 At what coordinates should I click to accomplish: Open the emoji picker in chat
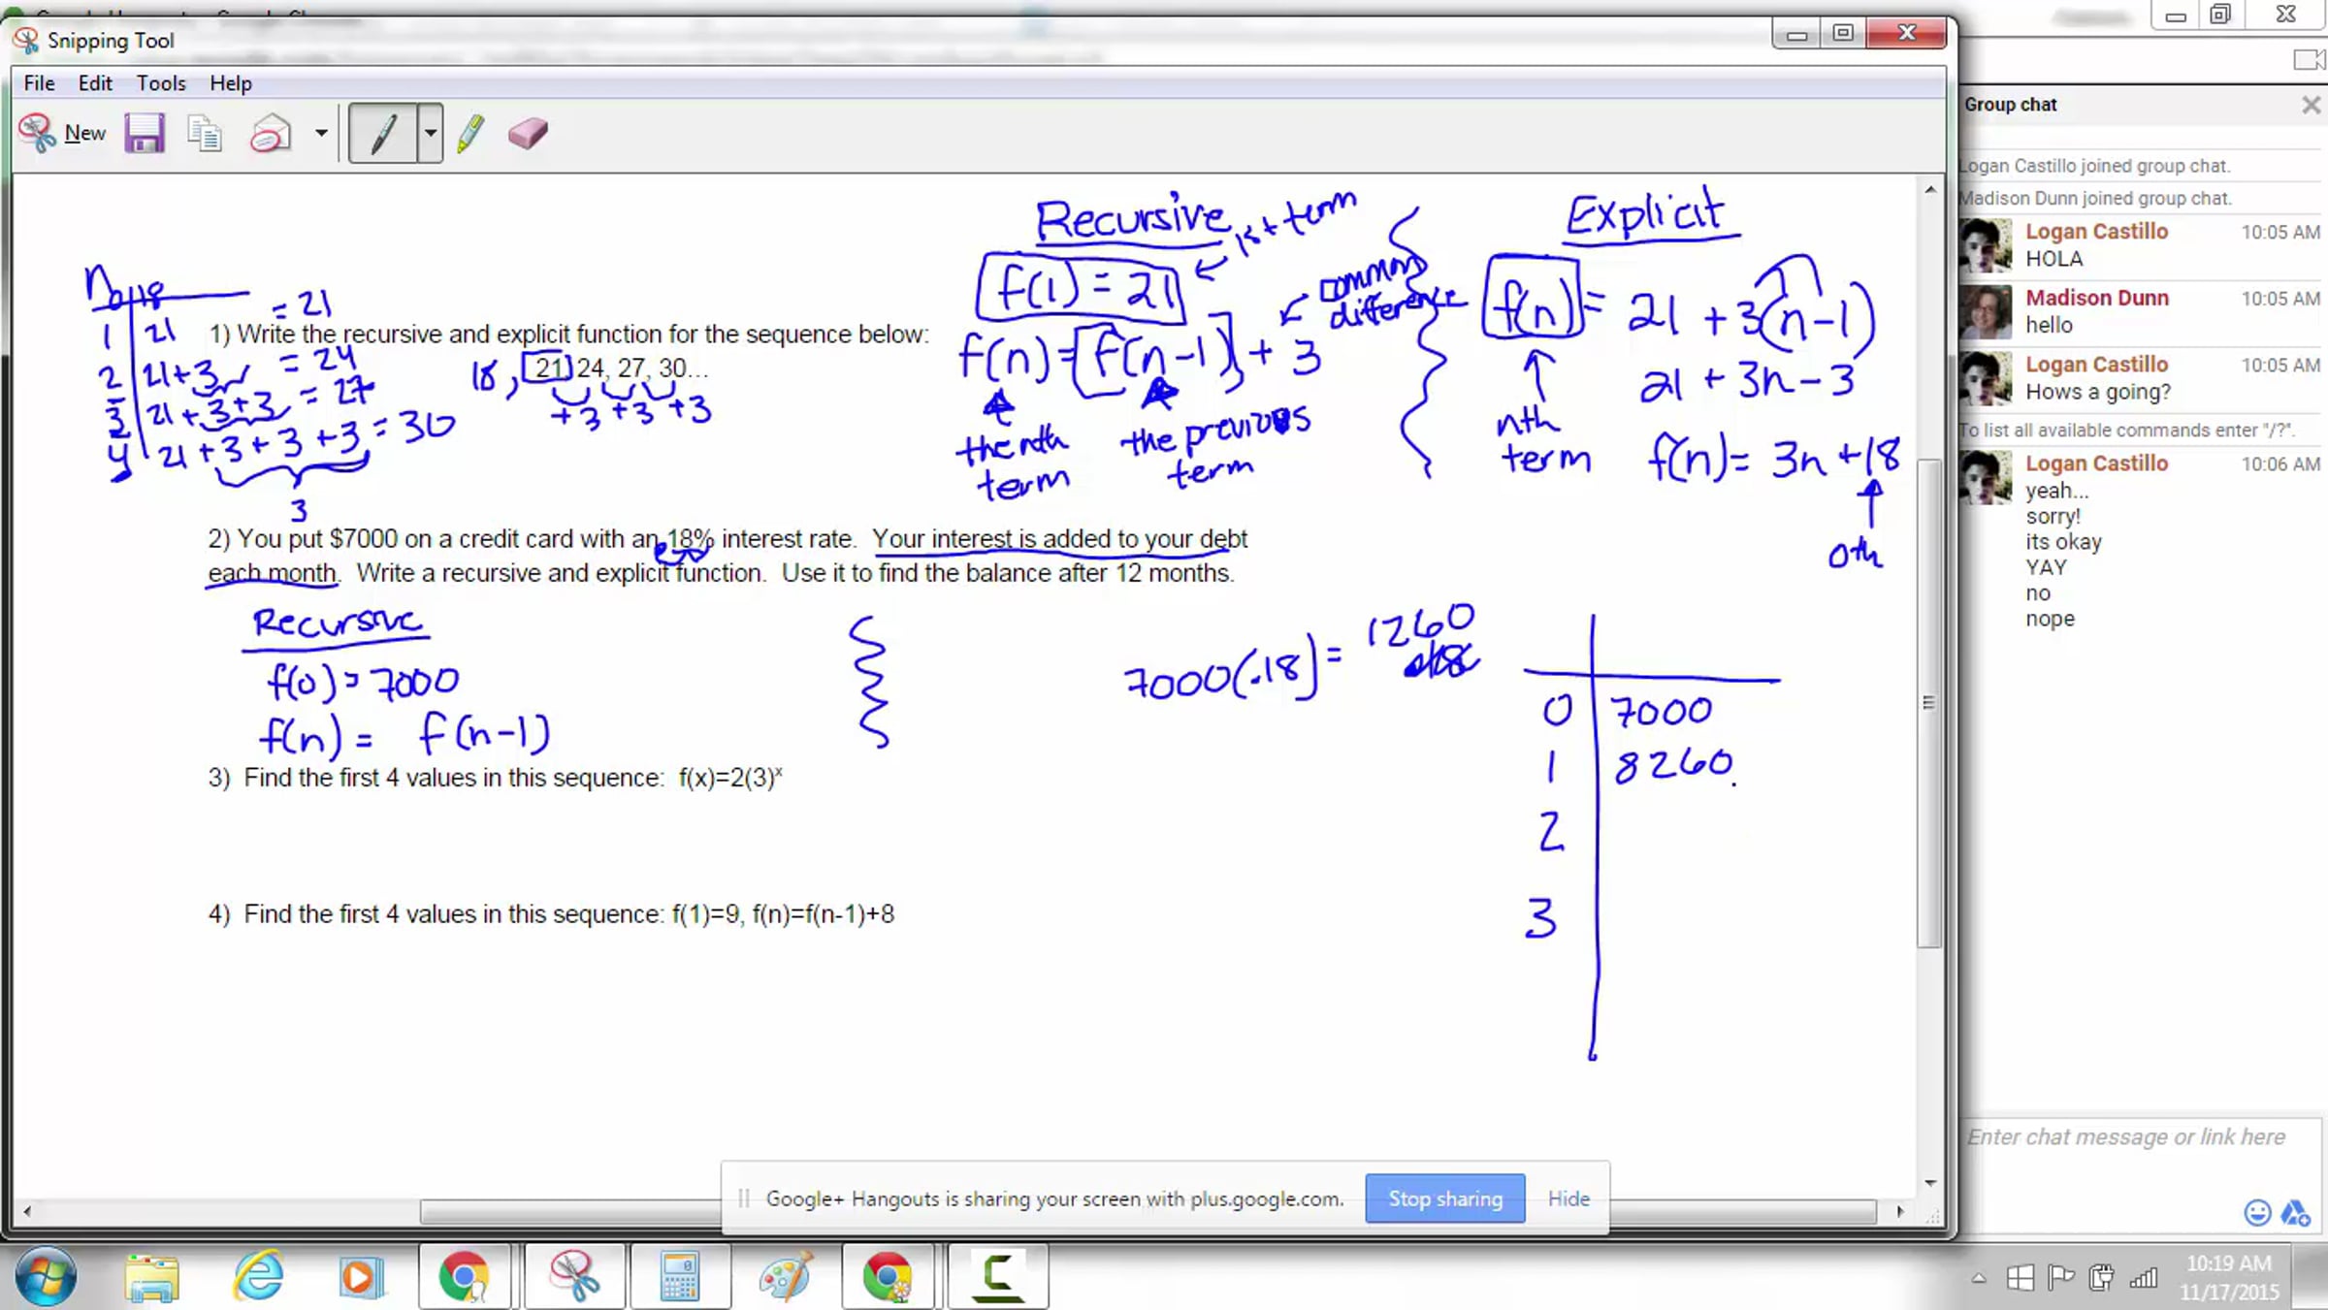coord(2257,1212)
